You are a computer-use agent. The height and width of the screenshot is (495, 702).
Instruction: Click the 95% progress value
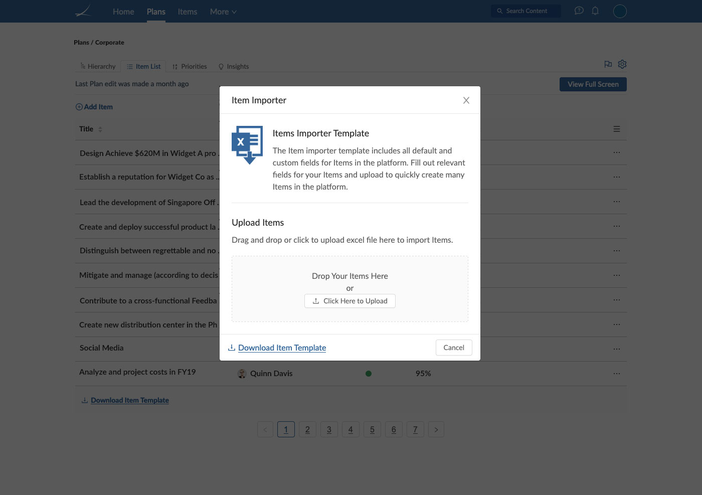[x=423, y=374]
